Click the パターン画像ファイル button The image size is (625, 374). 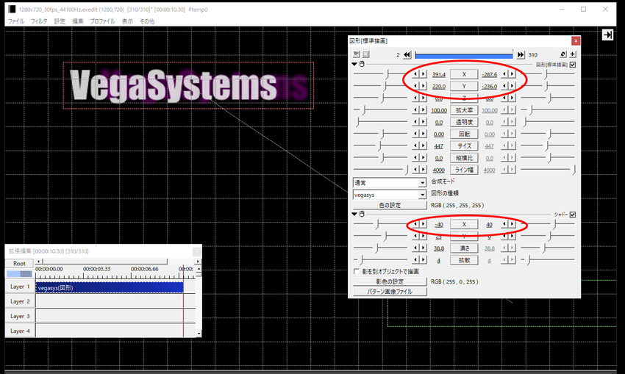[x=390, y=291]
